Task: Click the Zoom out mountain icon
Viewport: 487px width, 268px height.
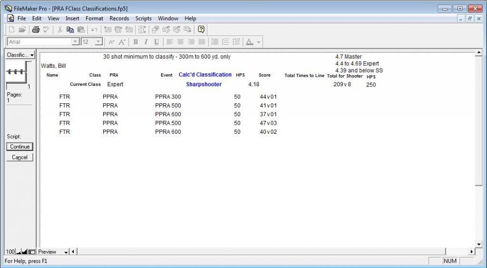Action: (x=19, y=252)
